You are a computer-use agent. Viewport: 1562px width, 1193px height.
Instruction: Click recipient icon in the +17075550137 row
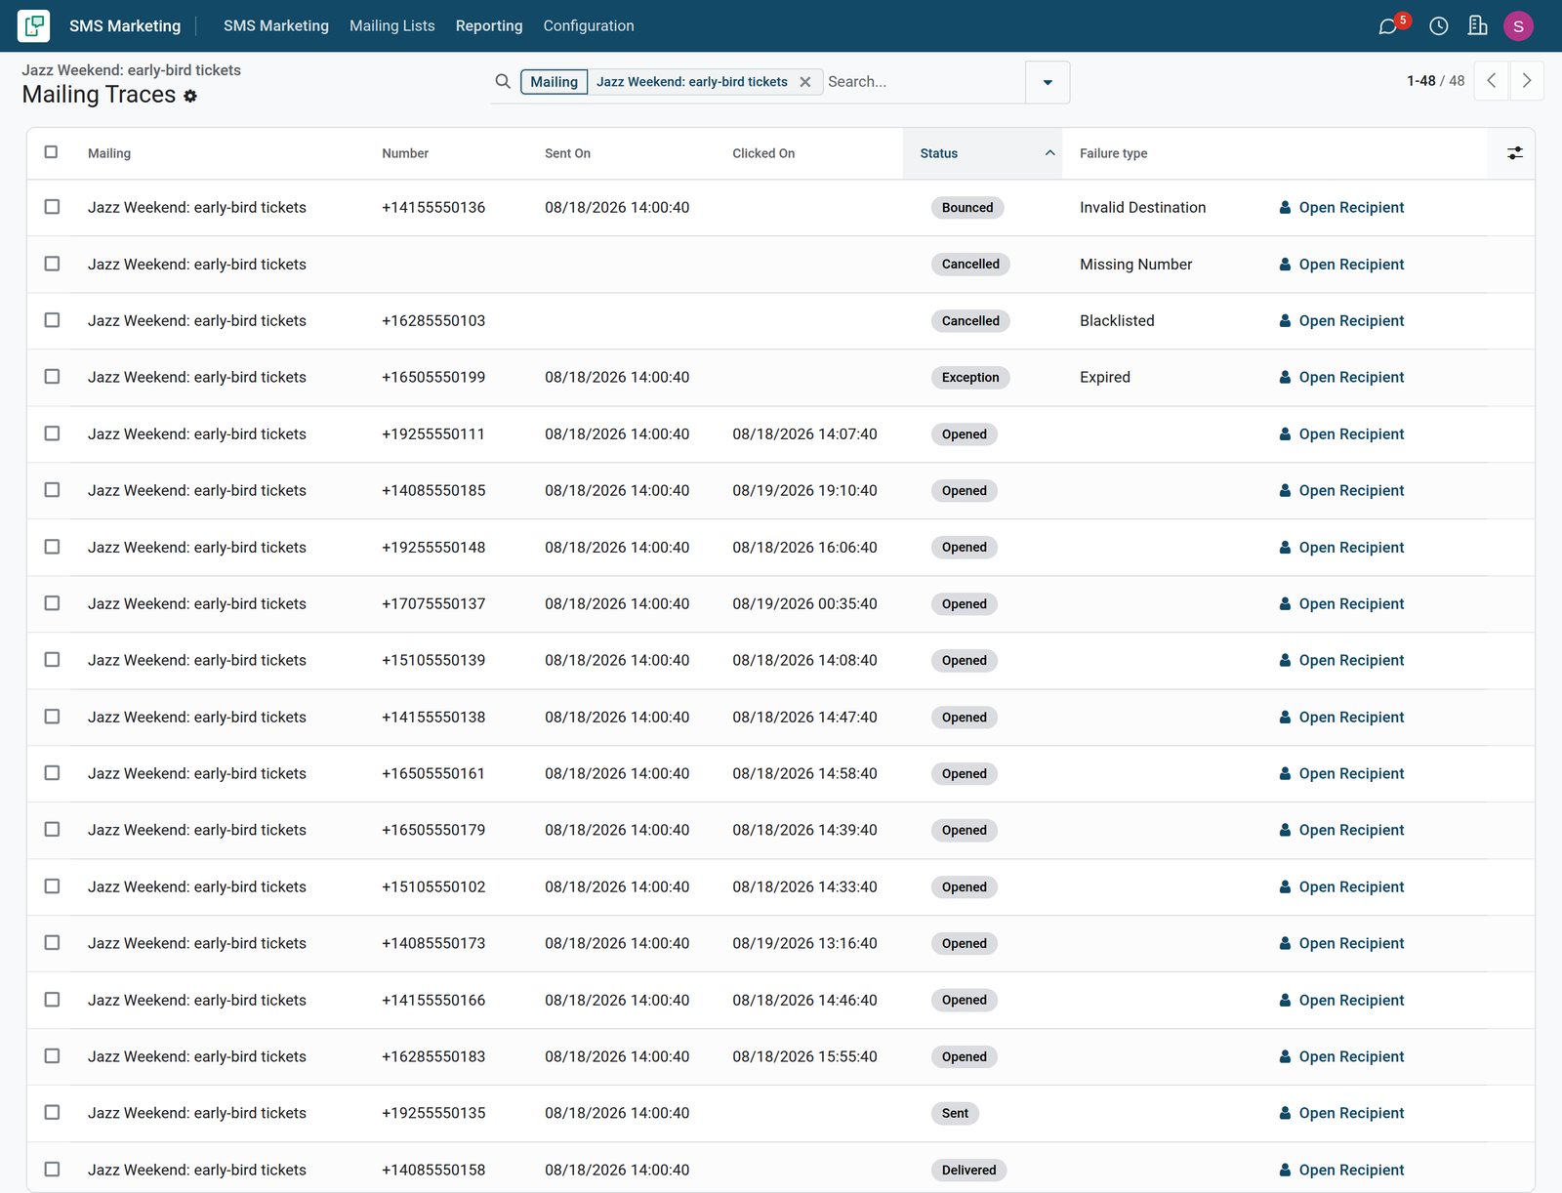pos(1285,603)
